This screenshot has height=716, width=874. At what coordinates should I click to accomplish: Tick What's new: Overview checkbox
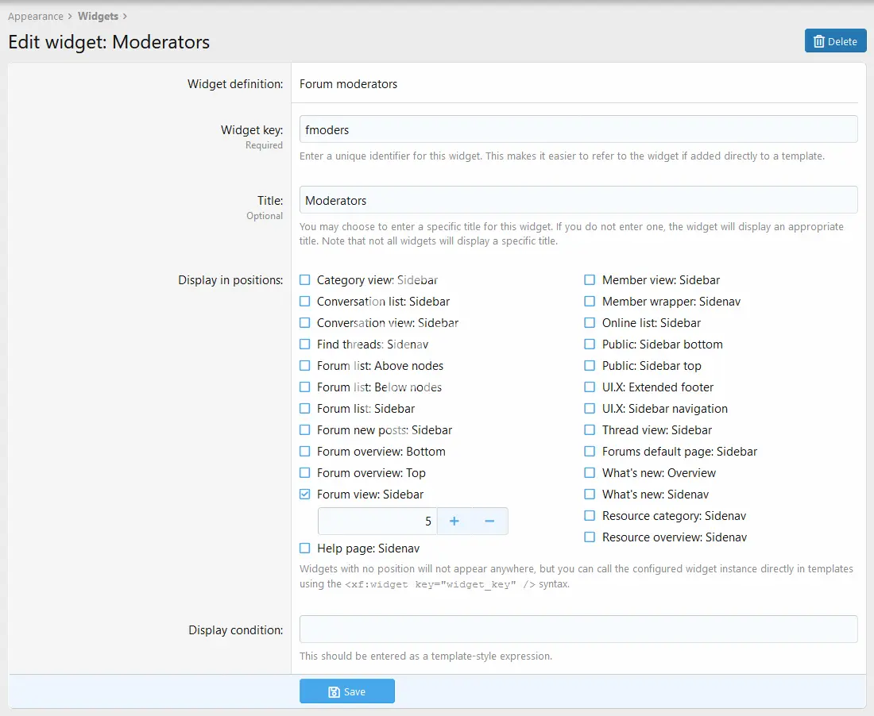click(x=590, y=473)
